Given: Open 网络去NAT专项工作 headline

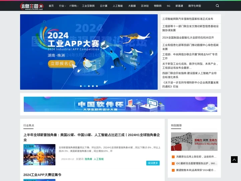Looking at the screenshot, I should pyautogui.click(x=190, y=56).
